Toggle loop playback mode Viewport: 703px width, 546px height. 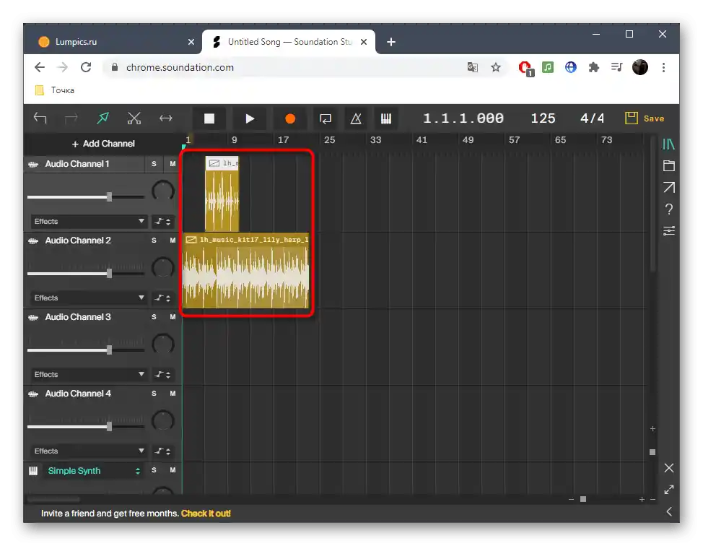(325, 118)
